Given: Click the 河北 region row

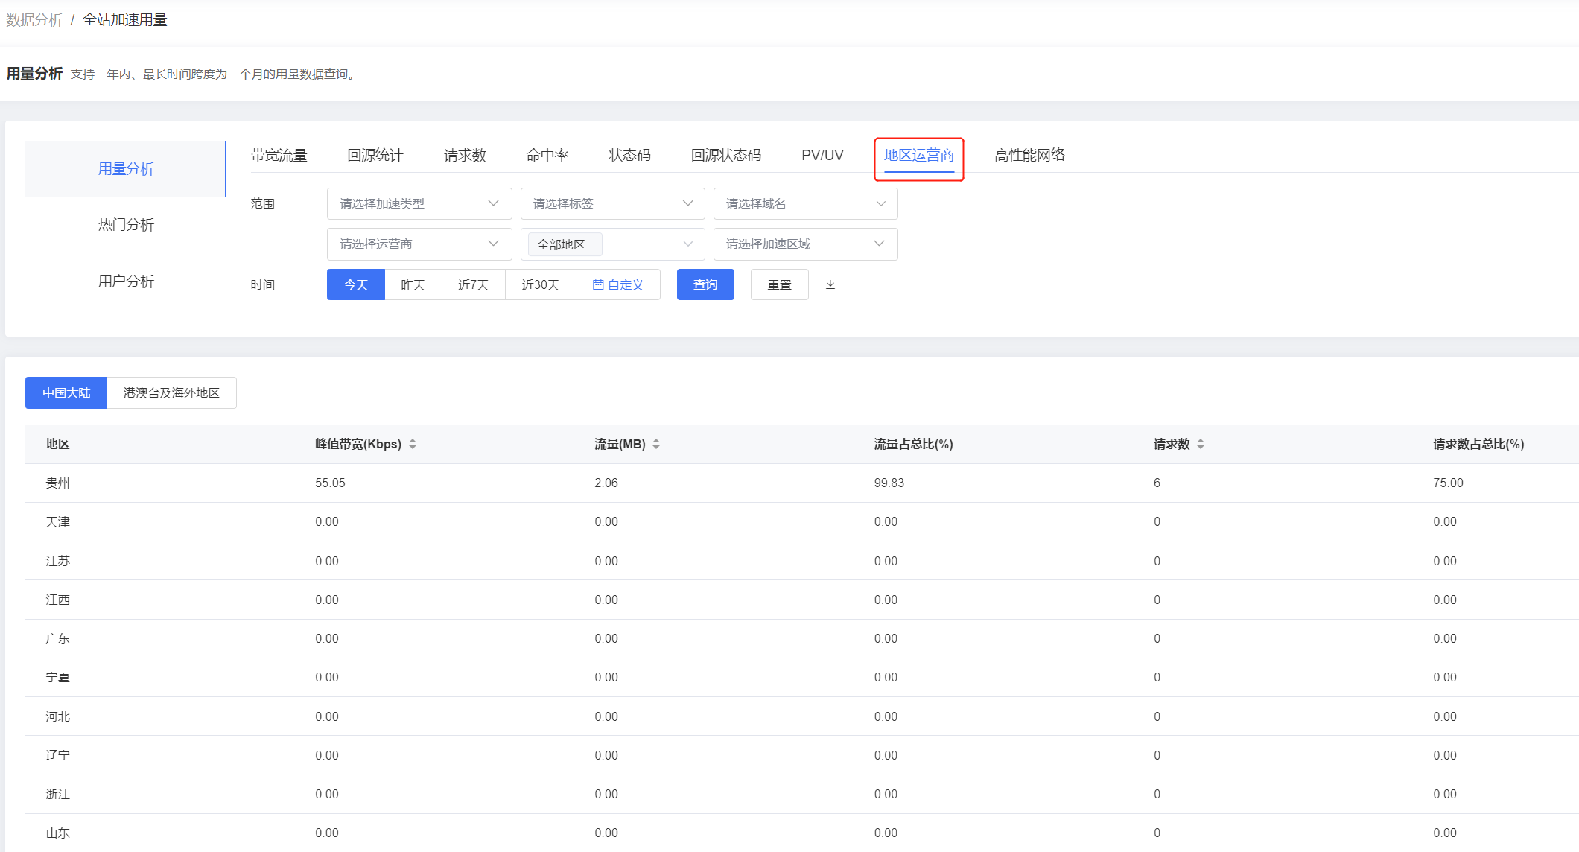Looking at the screenshot, I should coord(802,716).
